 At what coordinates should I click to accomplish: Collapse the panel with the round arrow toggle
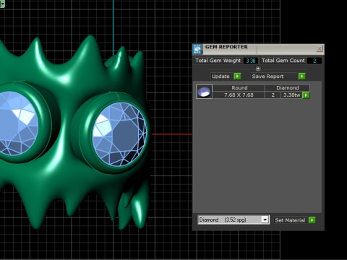(258, 69)
